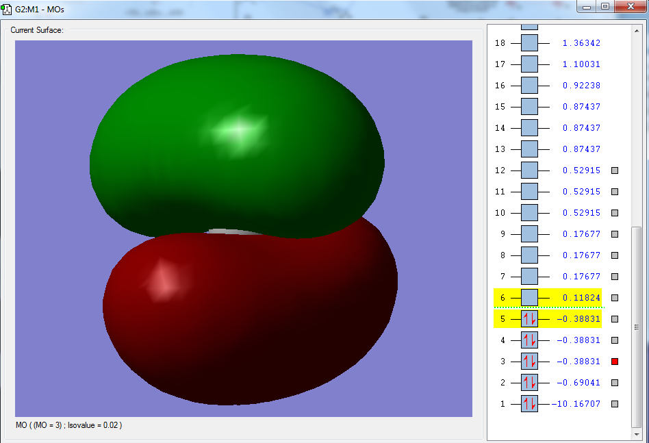Click the scroll-up arrow of the orbital list

coord(637,31)
